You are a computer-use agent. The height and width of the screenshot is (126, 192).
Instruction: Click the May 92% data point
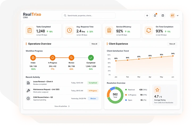pyautogui.click(x=161, y=57)
